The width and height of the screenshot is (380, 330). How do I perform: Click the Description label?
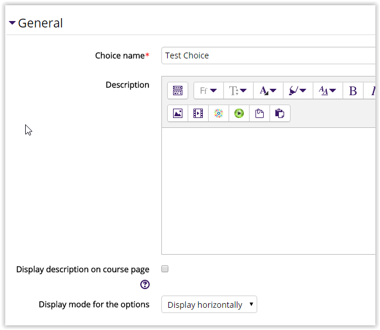click(x=127, y=85)
